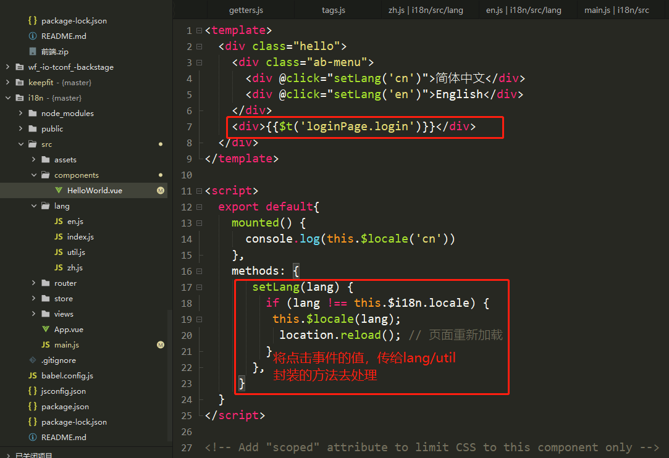The width and height of the screenshot is (669, 458).
Task: Click the archive icon beside 前端.zip
Action: click(x=32, y=52)
